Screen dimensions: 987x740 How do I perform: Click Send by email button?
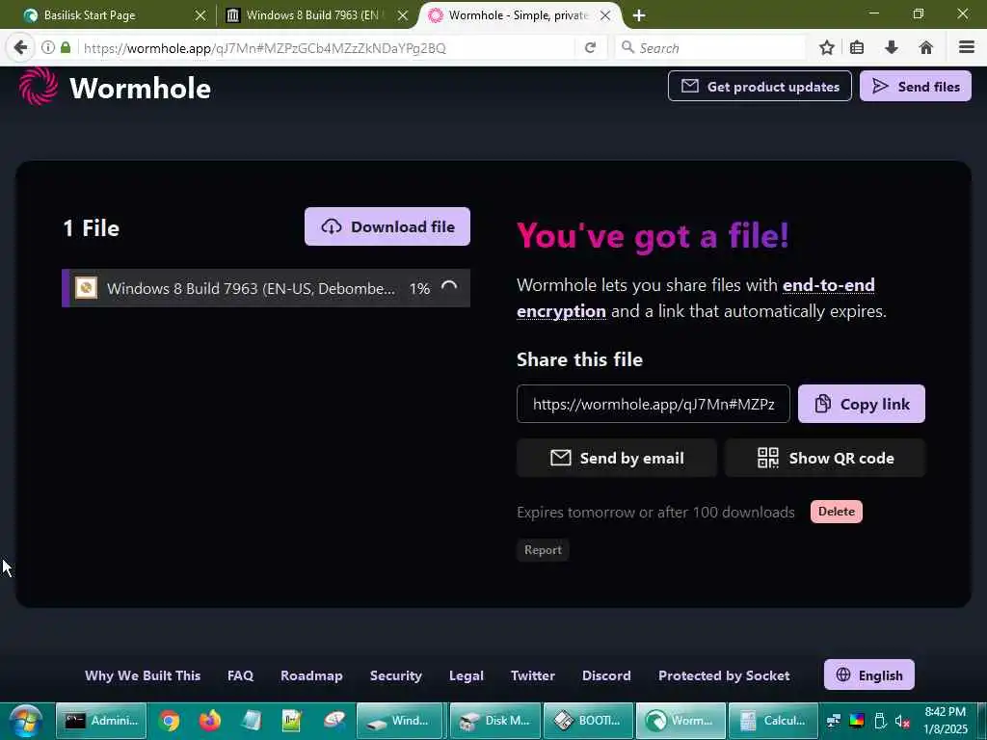pyautogui.click(x=616, y=458)
